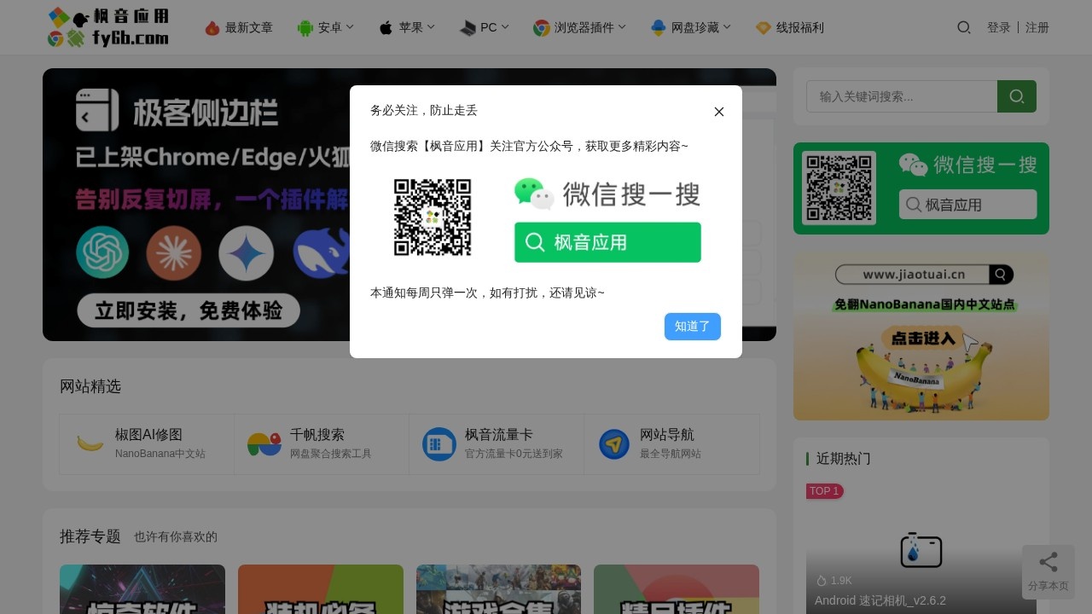Open the first 推荐专题 card 枫音软件
Viewport: 1092px width, 614px height.
click(142, 589)
